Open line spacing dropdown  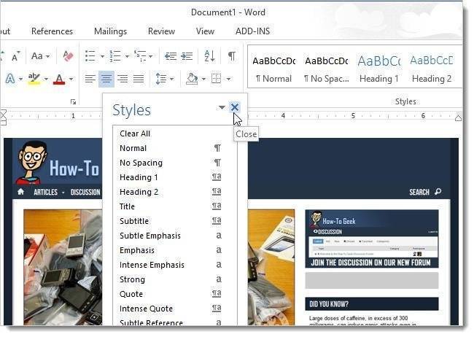(x=163, y=79)
